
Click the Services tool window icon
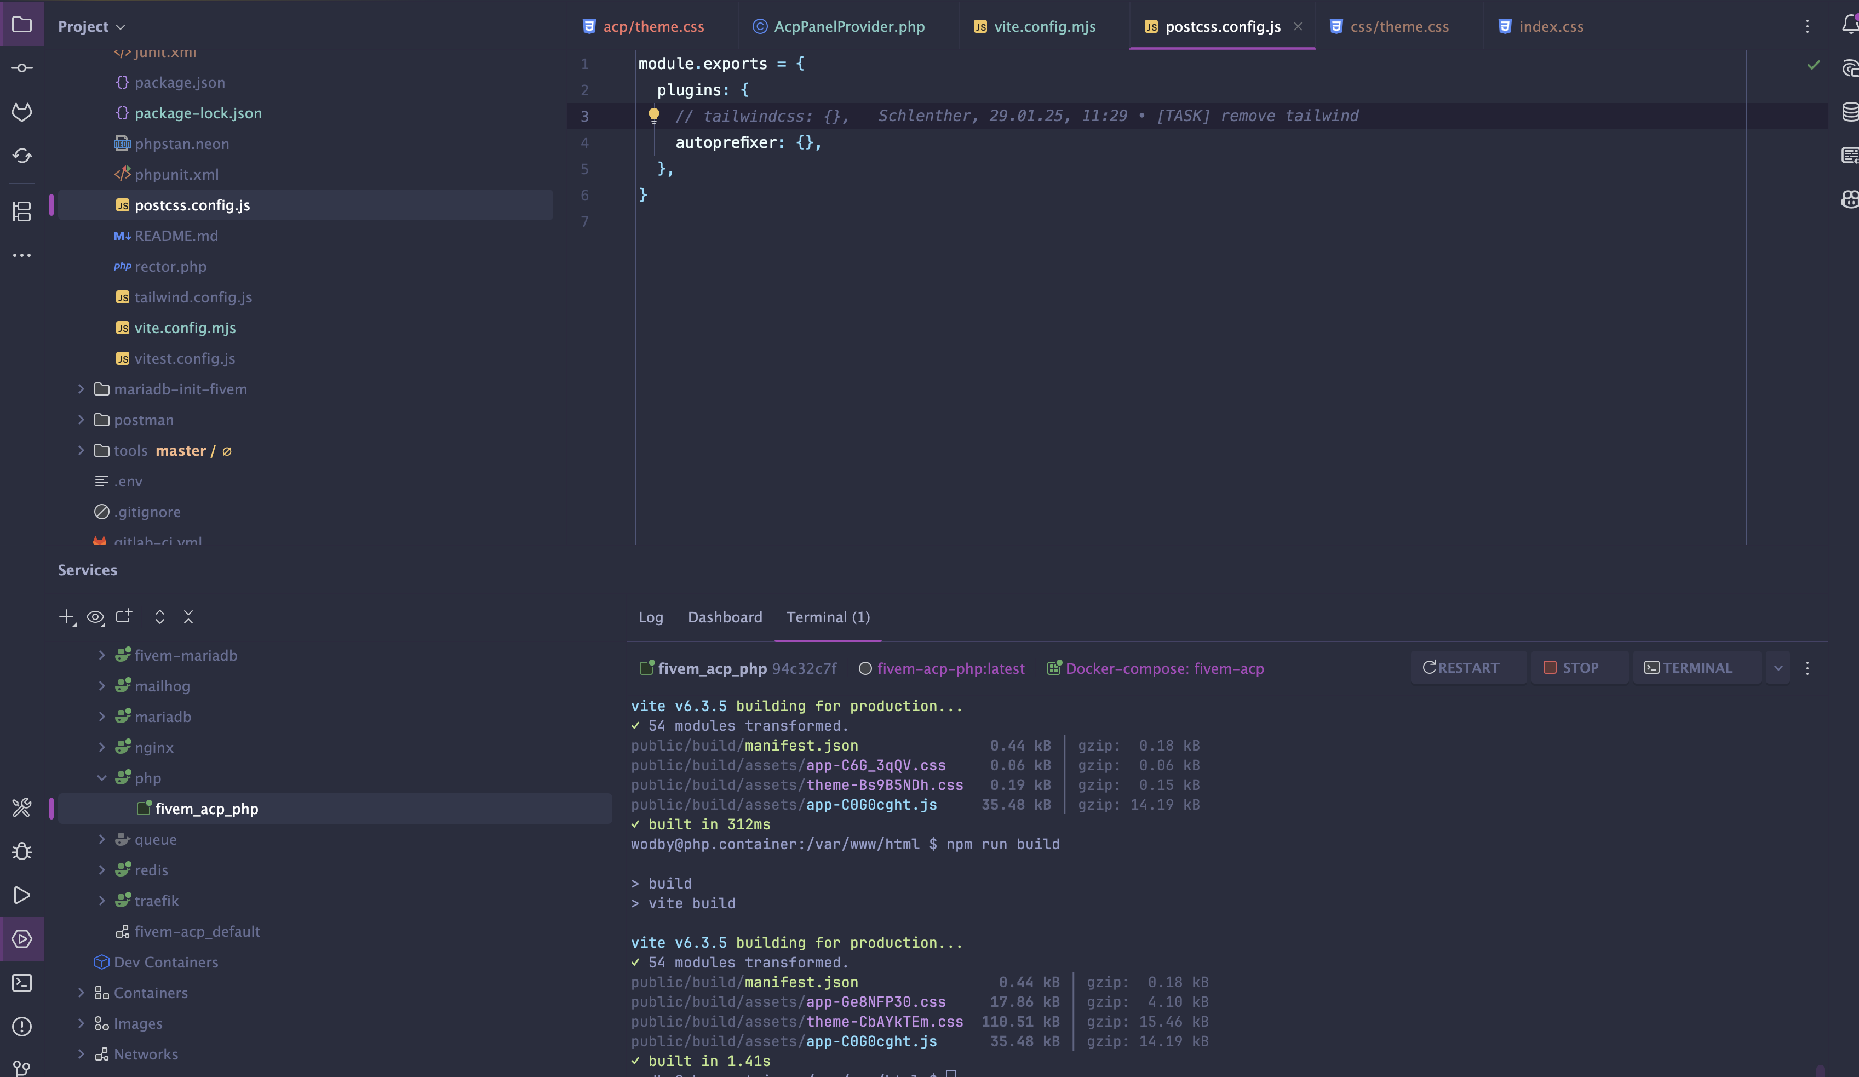22,939
